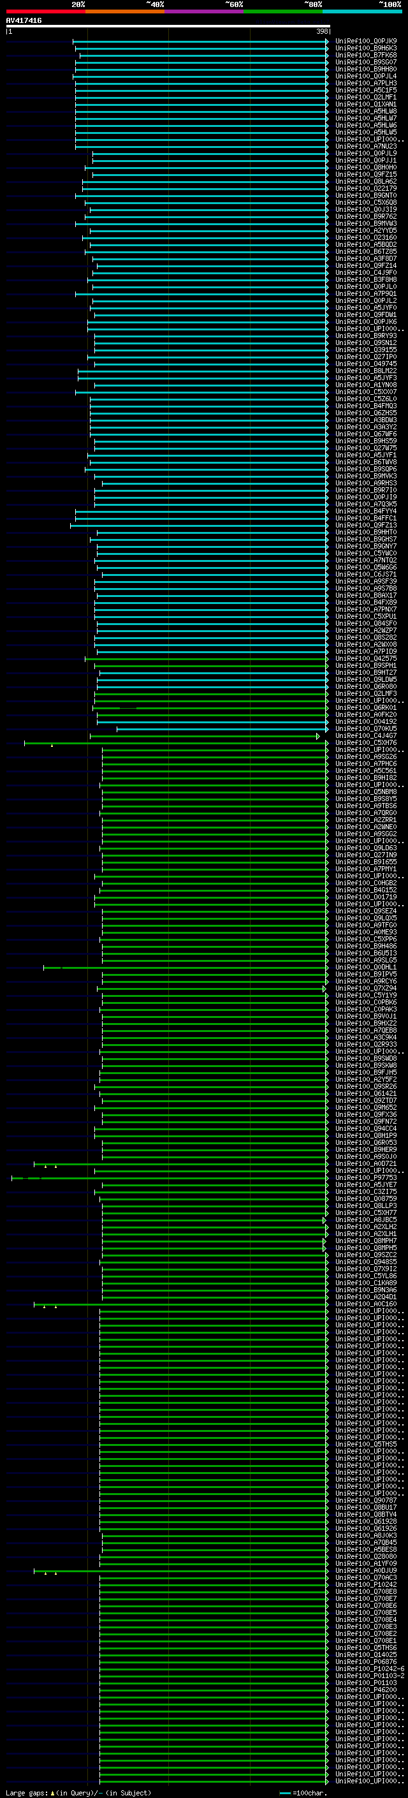Select the UniRef100_Q28080 label
Screen dimensions: 408x1798
pos(366,1557)
